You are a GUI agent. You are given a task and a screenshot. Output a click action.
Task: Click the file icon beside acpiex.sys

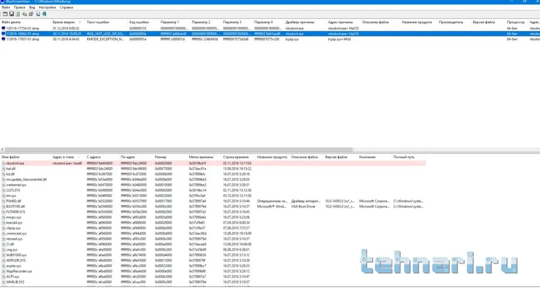tap(4, 266)
